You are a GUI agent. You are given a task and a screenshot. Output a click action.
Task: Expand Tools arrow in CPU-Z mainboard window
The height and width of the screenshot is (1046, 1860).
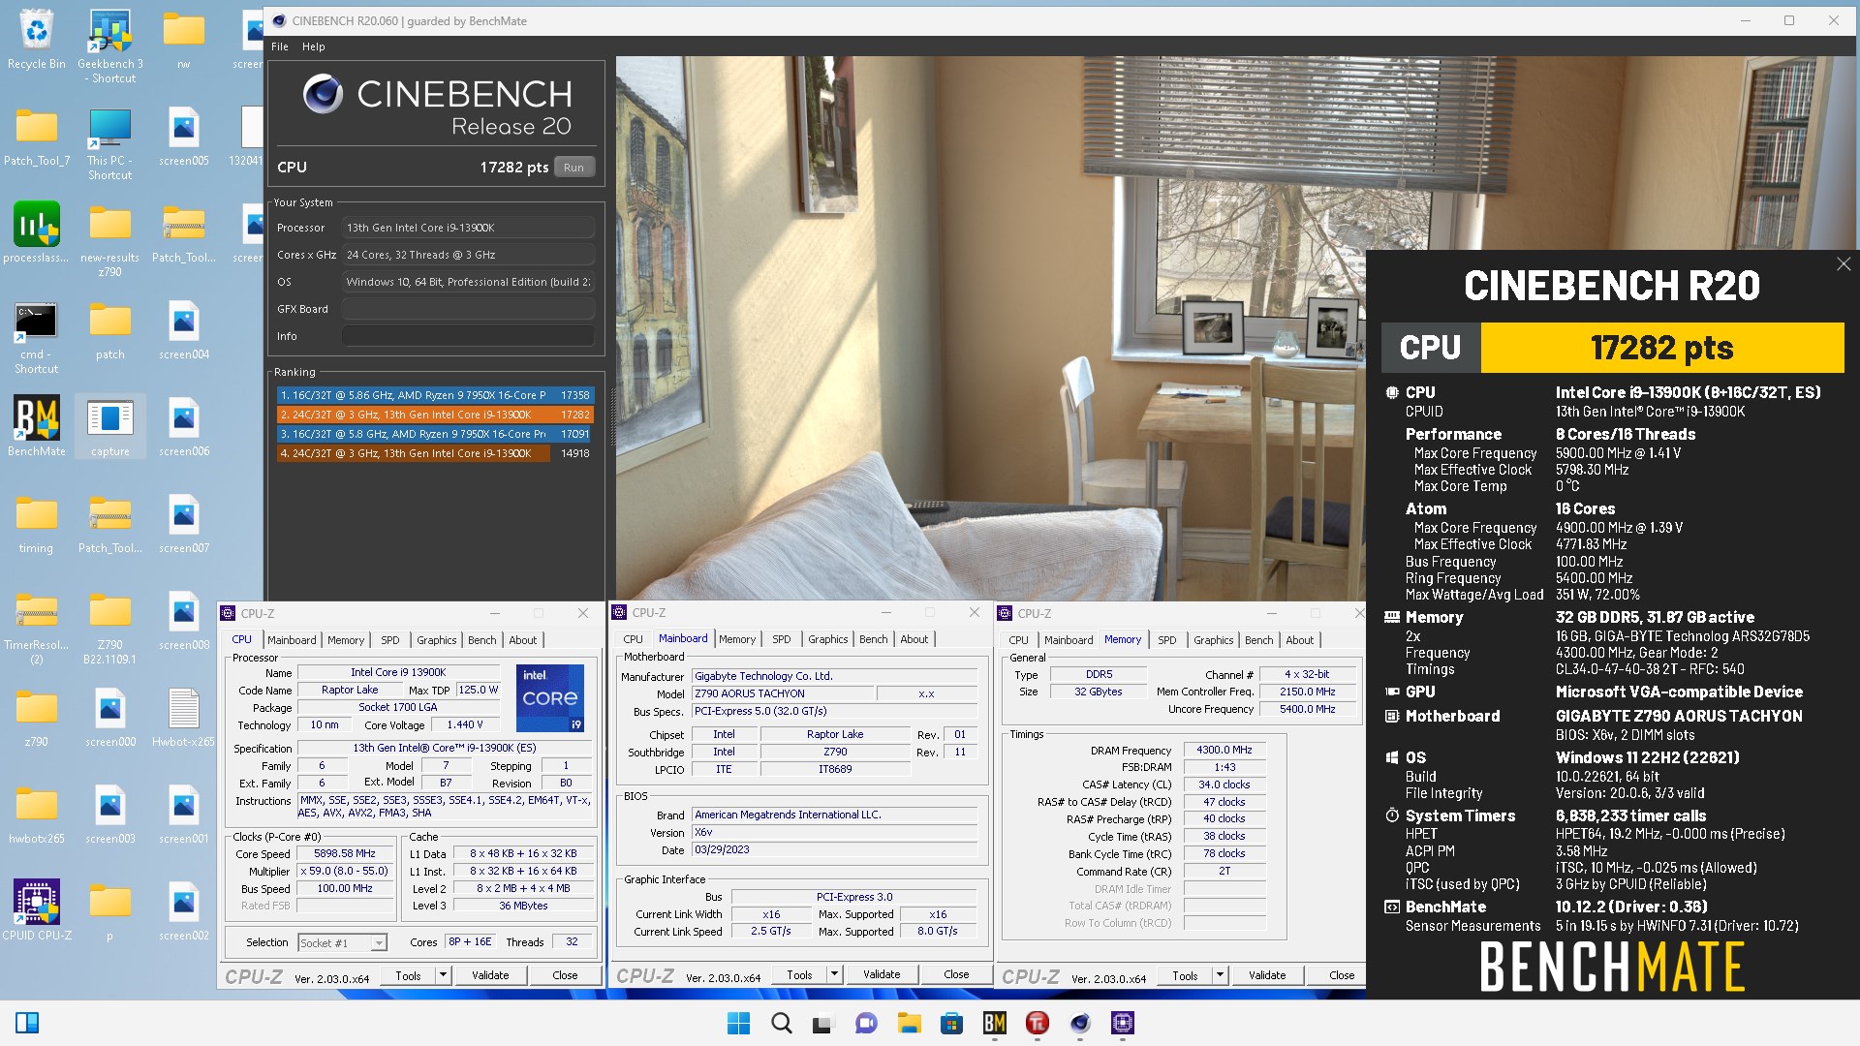(x=834, y=974)
